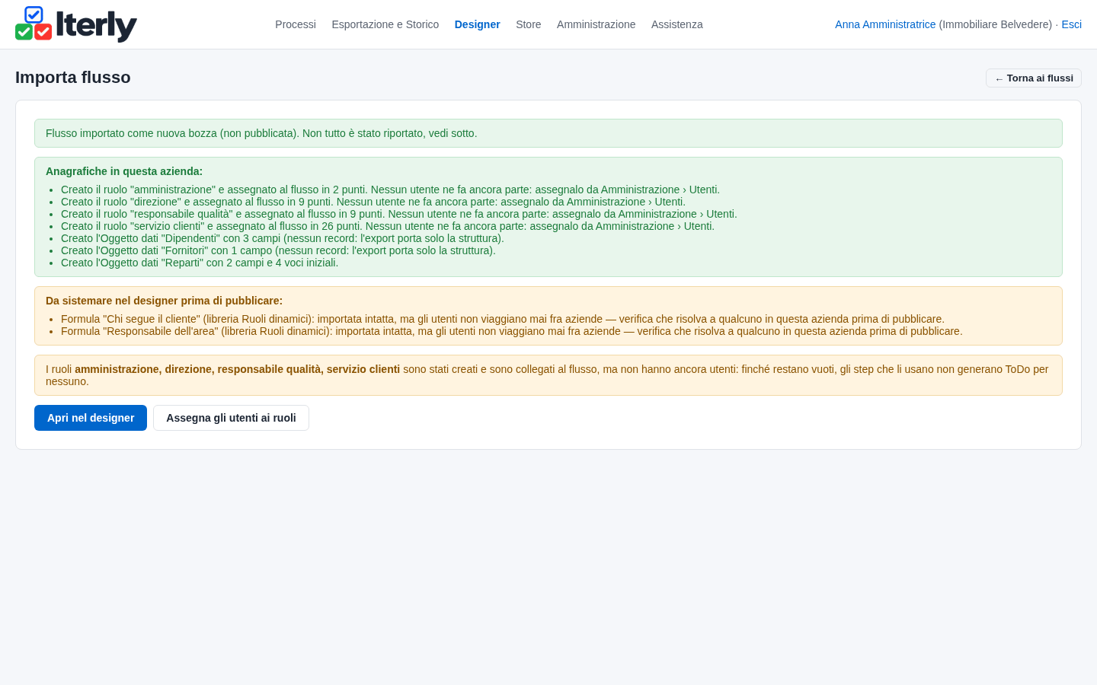Click the line about ruolo "responsabile qualità"
This screenshot has height=685, width=1097.
click(x=399, y=214)
